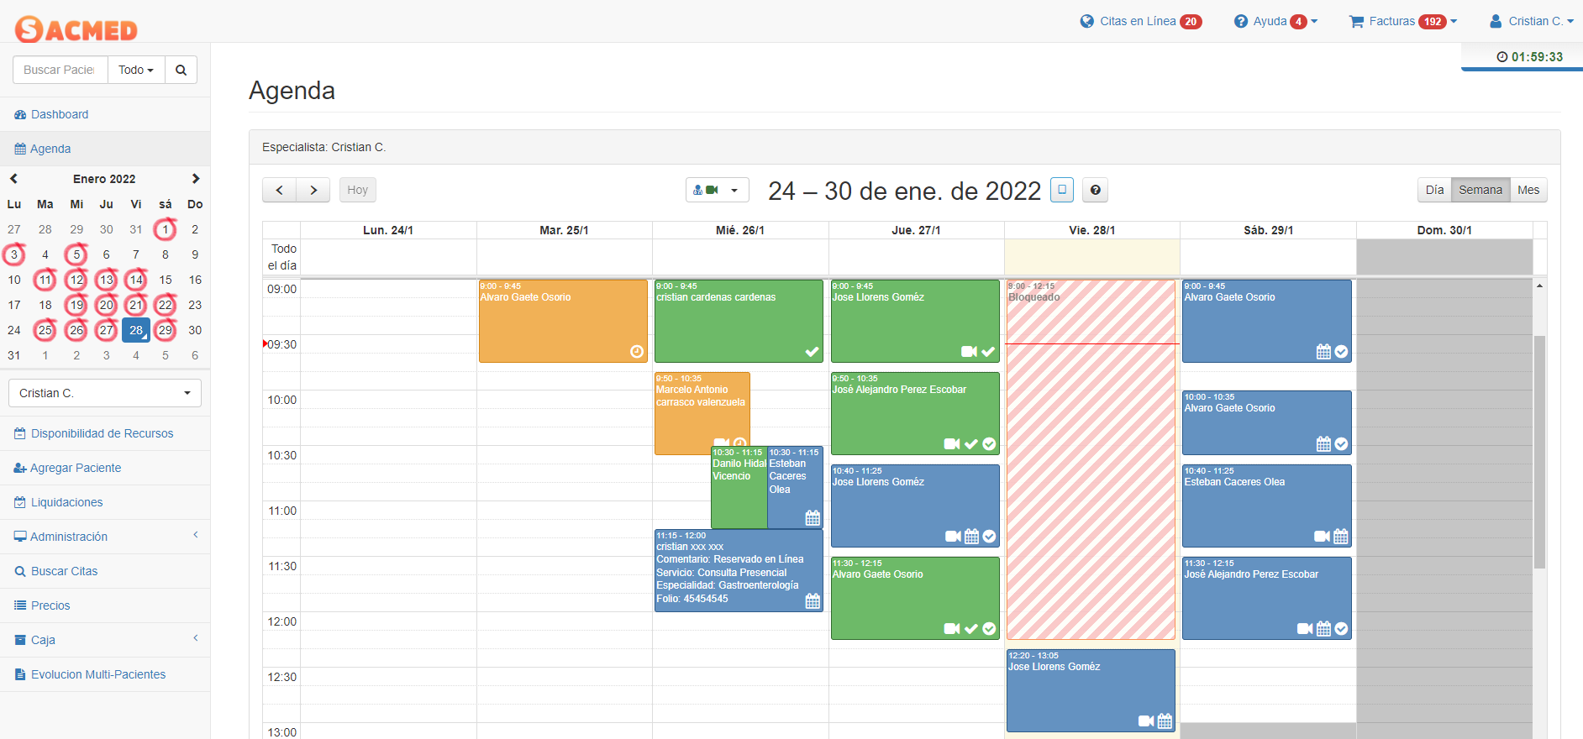This screenshot has width=1583, height=739.
Task: Type in the Buscar Paciente search field
Action: click(60, 70)
